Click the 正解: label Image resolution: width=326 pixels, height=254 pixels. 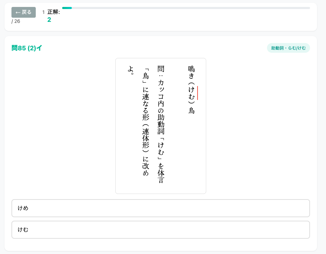pos(53,12)
